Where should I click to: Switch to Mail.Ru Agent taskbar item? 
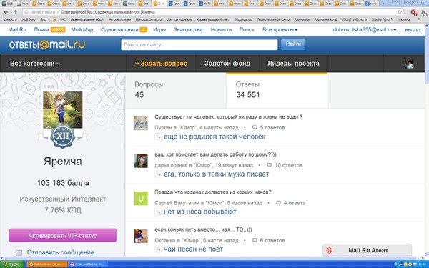(x=47, y=264)
